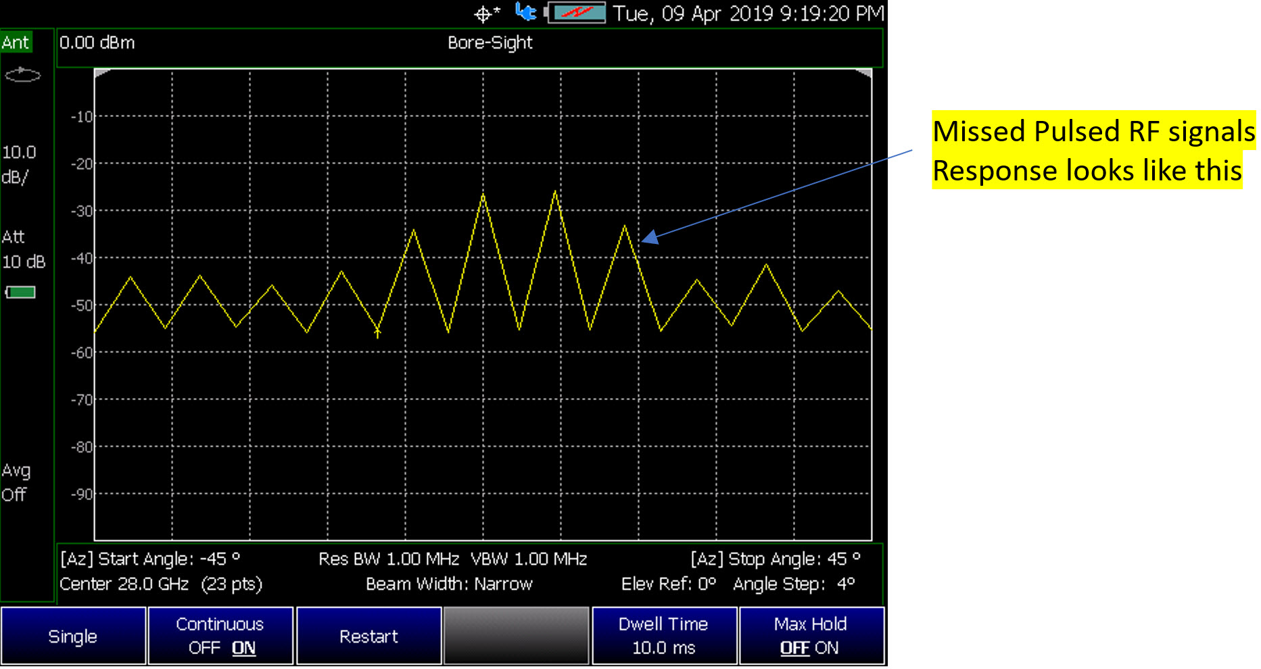The width and height of the screenshot is (1261, 669).
Task: Click the battery indicator icon at top
Action: tap(575, 13)
